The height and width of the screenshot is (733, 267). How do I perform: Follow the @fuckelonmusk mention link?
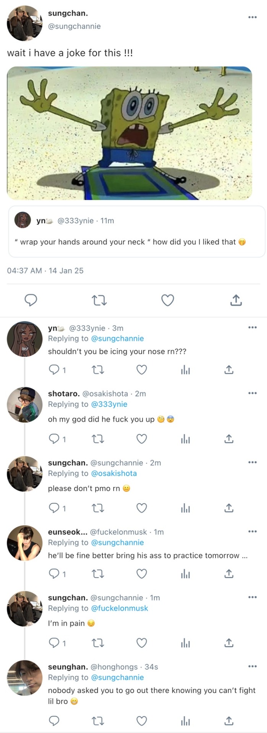pyautogui.click(x=119, y=608)
